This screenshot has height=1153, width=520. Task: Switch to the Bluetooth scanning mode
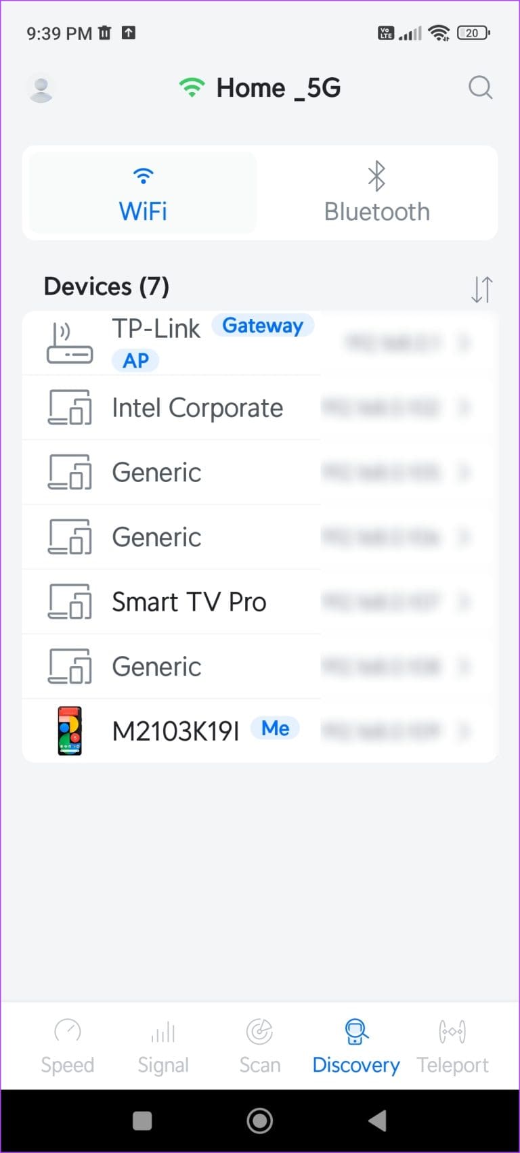click(376, 192)
